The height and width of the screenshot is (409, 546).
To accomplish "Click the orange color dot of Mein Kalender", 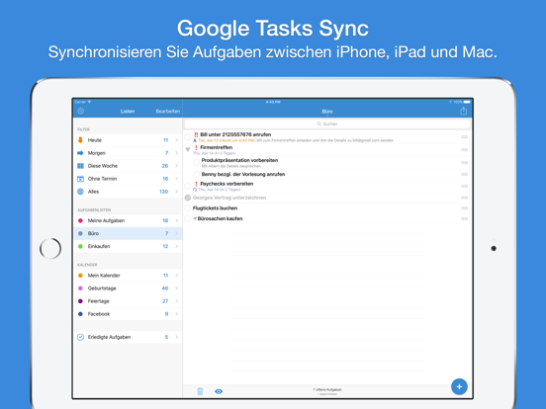I will click(80, 276).
